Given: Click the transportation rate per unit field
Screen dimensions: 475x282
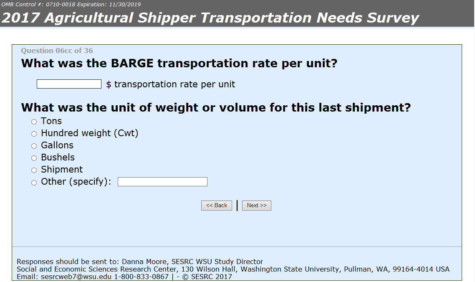Looking at the screenshot, I should point(69,84).
